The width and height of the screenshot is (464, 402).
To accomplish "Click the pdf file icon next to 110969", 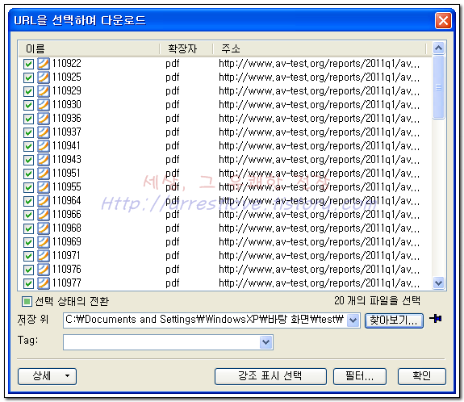I will [44, 242].
